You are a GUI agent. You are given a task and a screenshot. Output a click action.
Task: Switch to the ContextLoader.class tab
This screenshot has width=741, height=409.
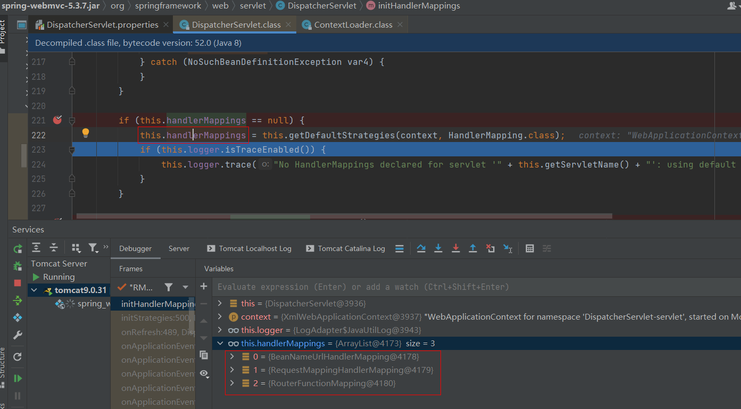pyautogui.click(x=353, y=24)
